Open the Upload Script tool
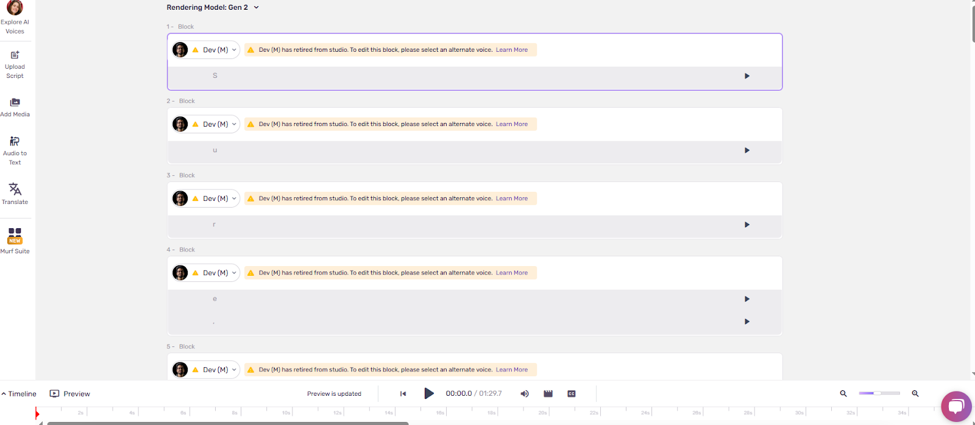Viewport: 975px width, 425px height. pyautogui.click(x=15, y=65)
